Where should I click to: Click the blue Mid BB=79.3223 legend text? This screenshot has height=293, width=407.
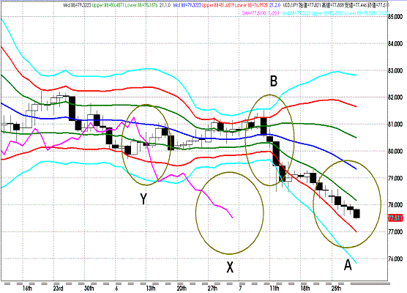tap(187, 5)
